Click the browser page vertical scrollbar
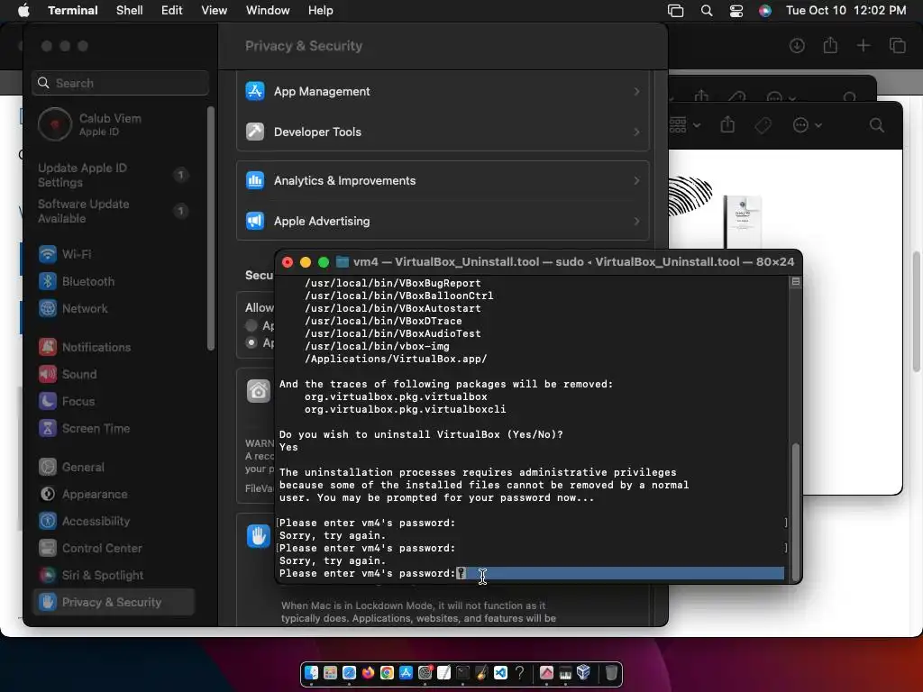The height and width of the screenshot is (692, 923). tap(917, 312)
